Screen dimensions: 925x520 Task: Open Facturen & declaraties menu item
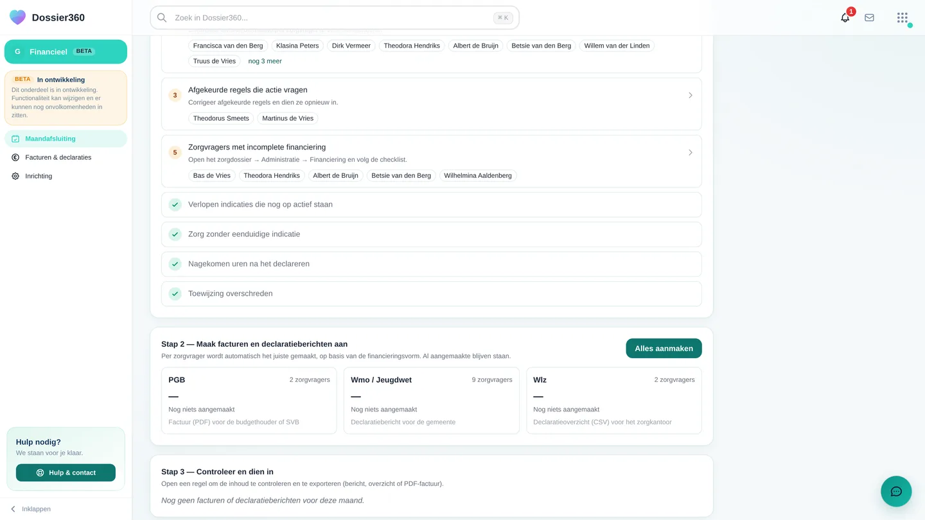tap(66, 157)
